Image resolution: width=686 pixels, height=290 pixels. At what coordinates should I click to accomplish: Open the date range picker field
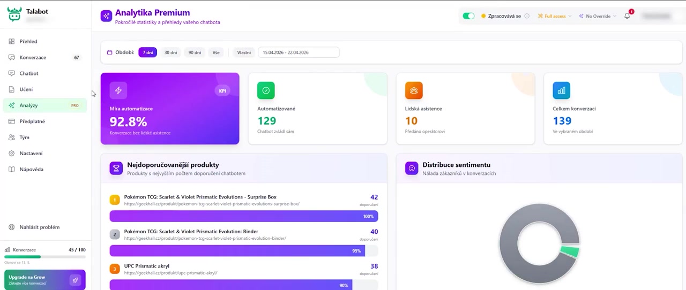coord(299,52)
